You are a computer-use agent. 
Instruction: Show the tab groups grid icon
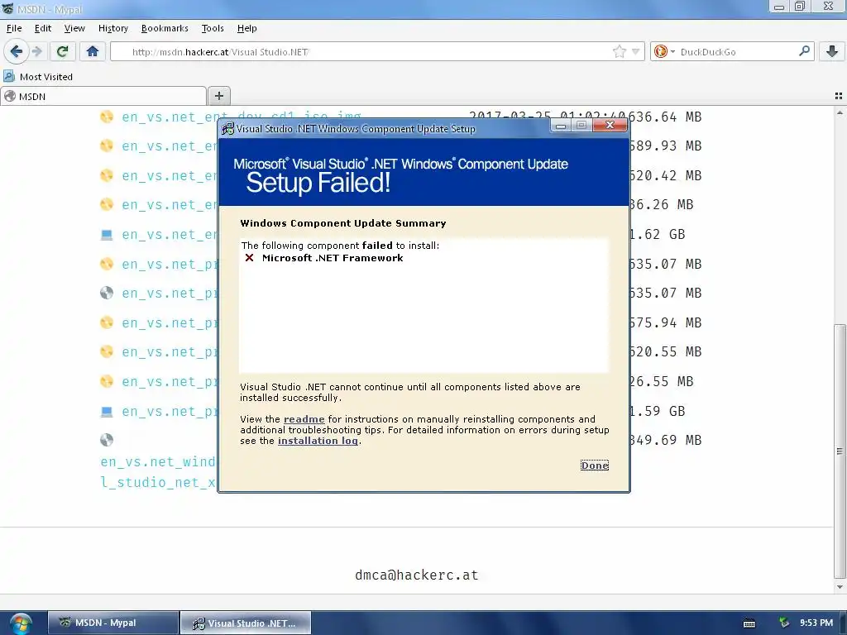tap(839, 96)
